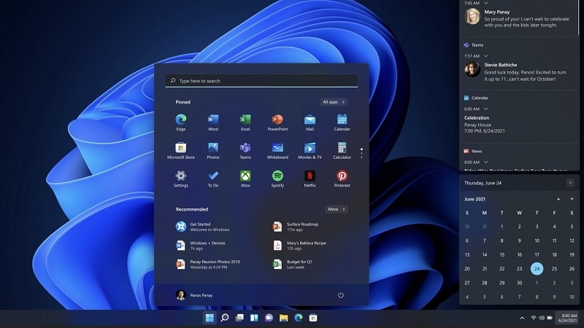Open Edge from pinned apps
Viewport: 584px width, 328px height.
[x=180, y=122]
